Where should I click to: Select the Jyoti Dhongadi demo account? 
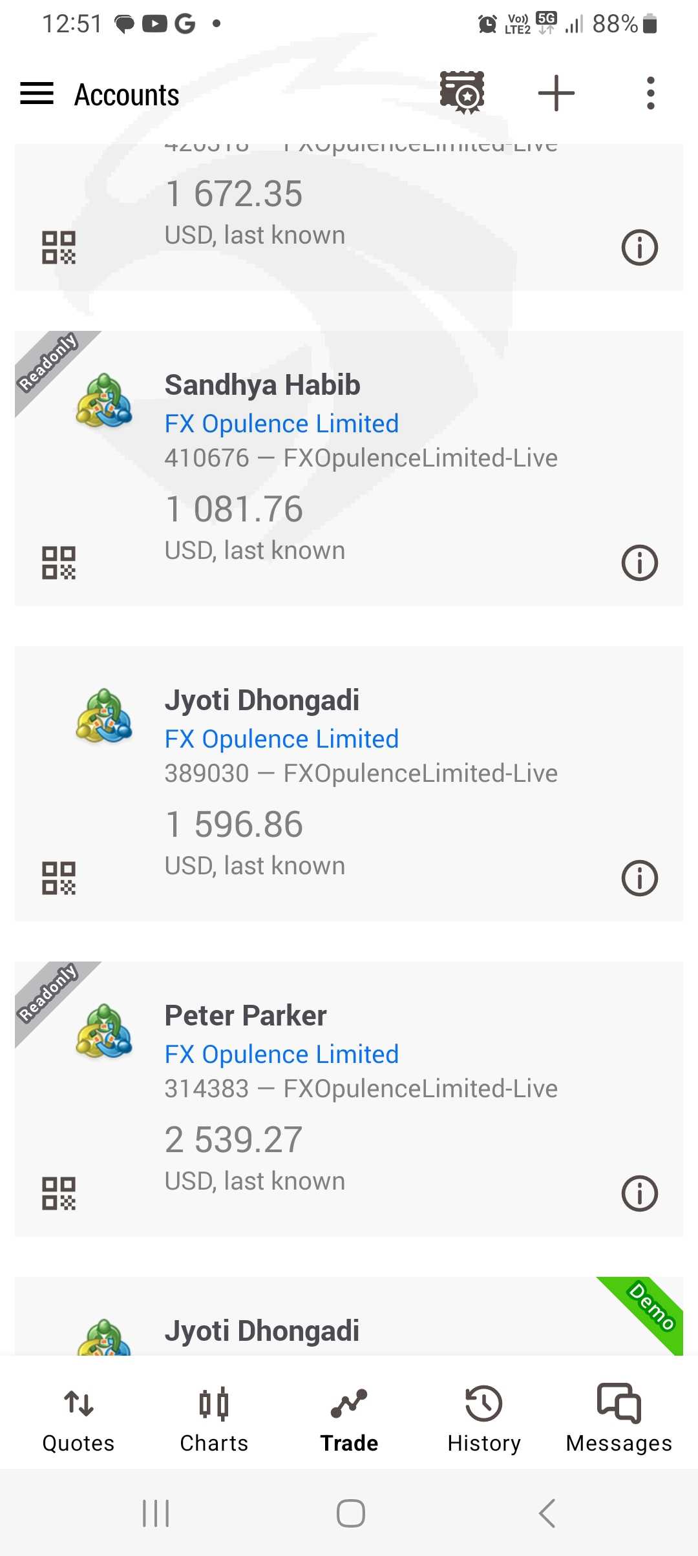coord(262,1331)
